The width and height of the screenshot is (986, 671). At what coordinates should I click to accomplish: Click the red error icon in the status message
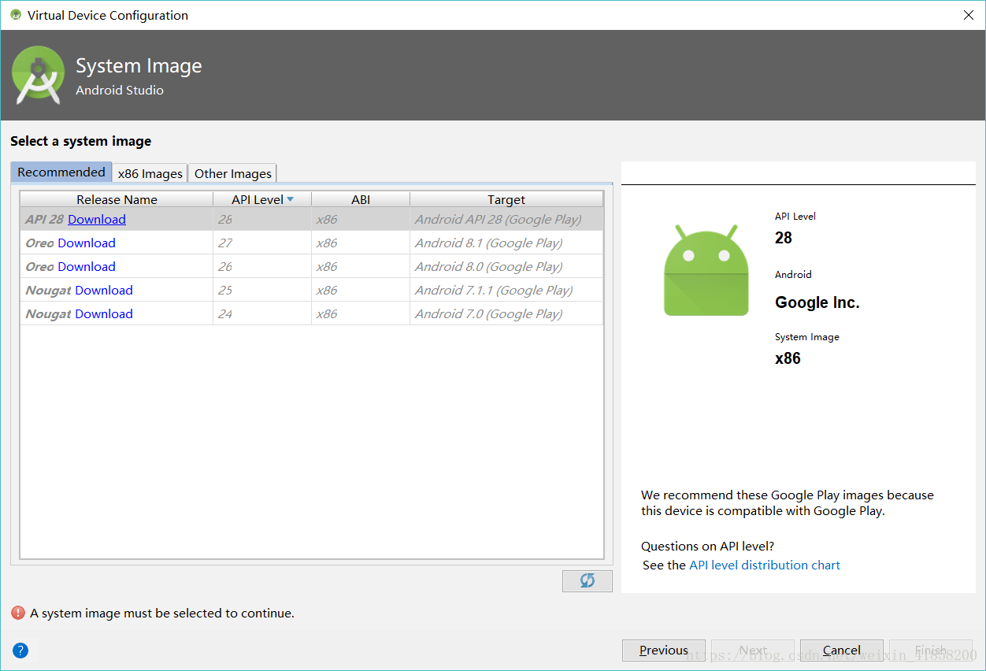18,613
